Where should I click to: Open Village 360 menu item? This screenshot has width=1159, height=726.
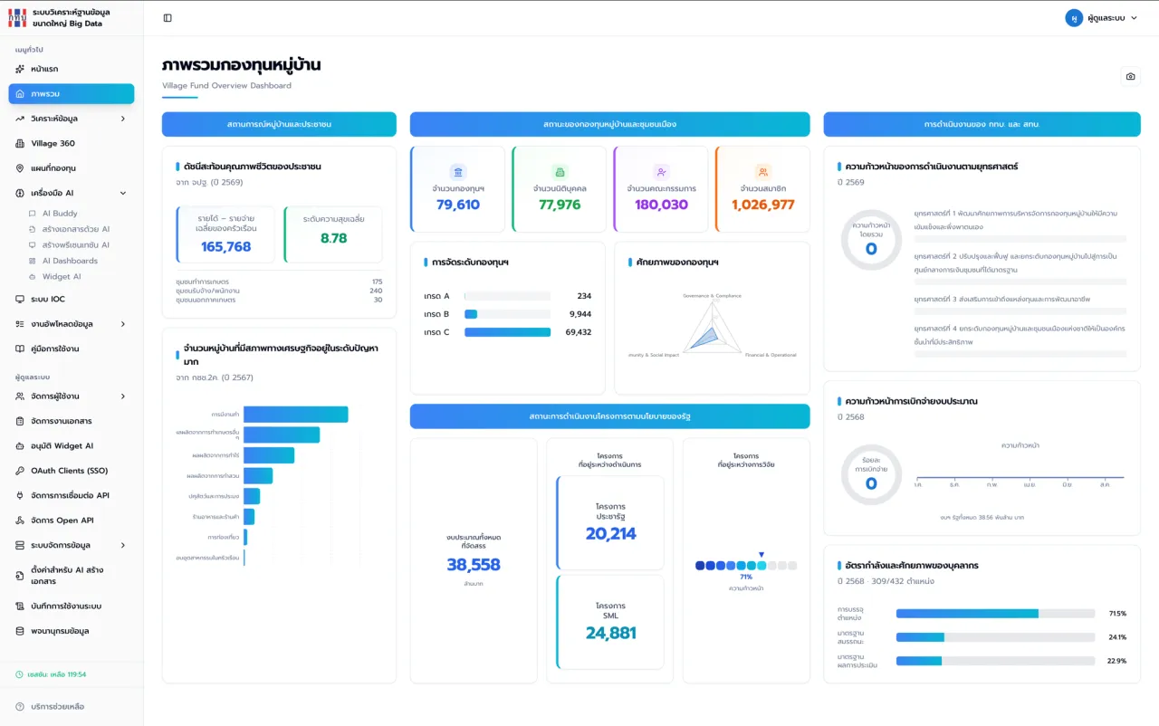pos(72,143)
